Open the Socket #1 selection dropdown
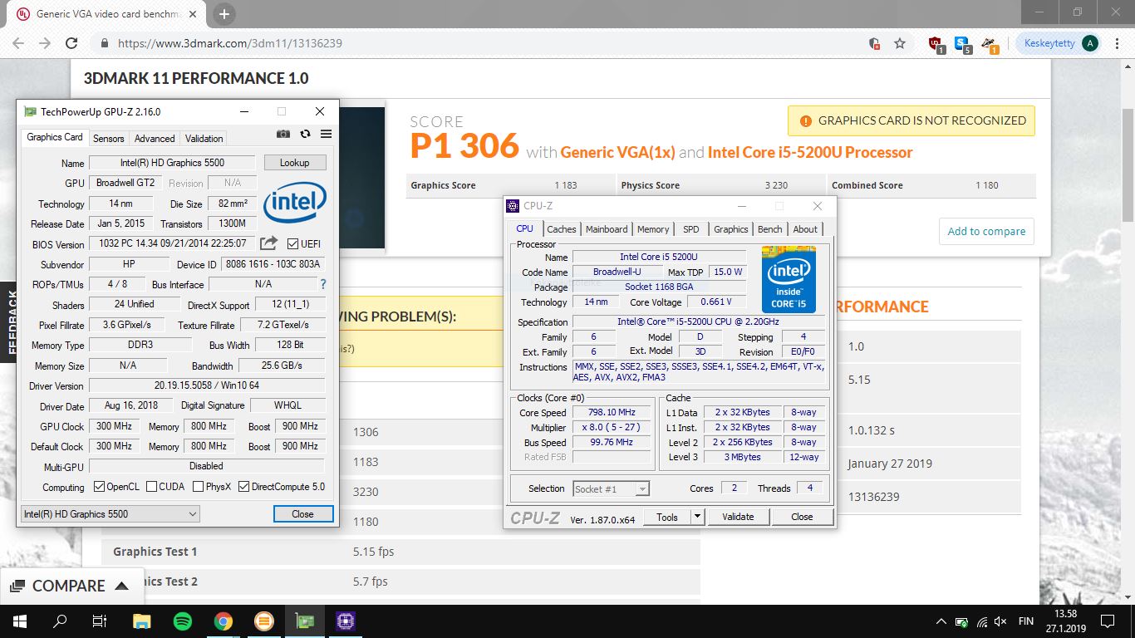 [x=610, y=488]
